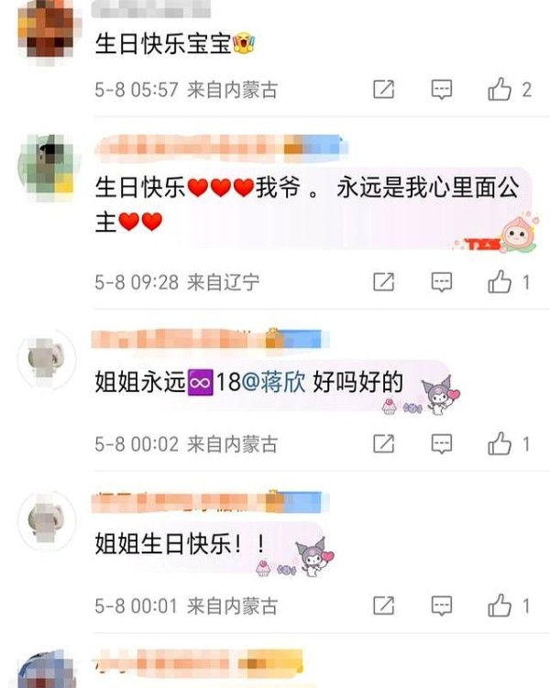Viewport: 550px width, 688px height.
Task: Open avatar of the 辽宁 commenter
Action: pos(49,167)
